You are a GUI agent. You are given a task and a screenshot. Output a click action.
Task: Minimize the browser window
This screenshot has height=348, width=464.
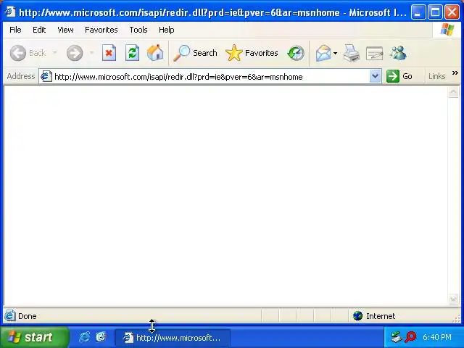tap(418, 12)
